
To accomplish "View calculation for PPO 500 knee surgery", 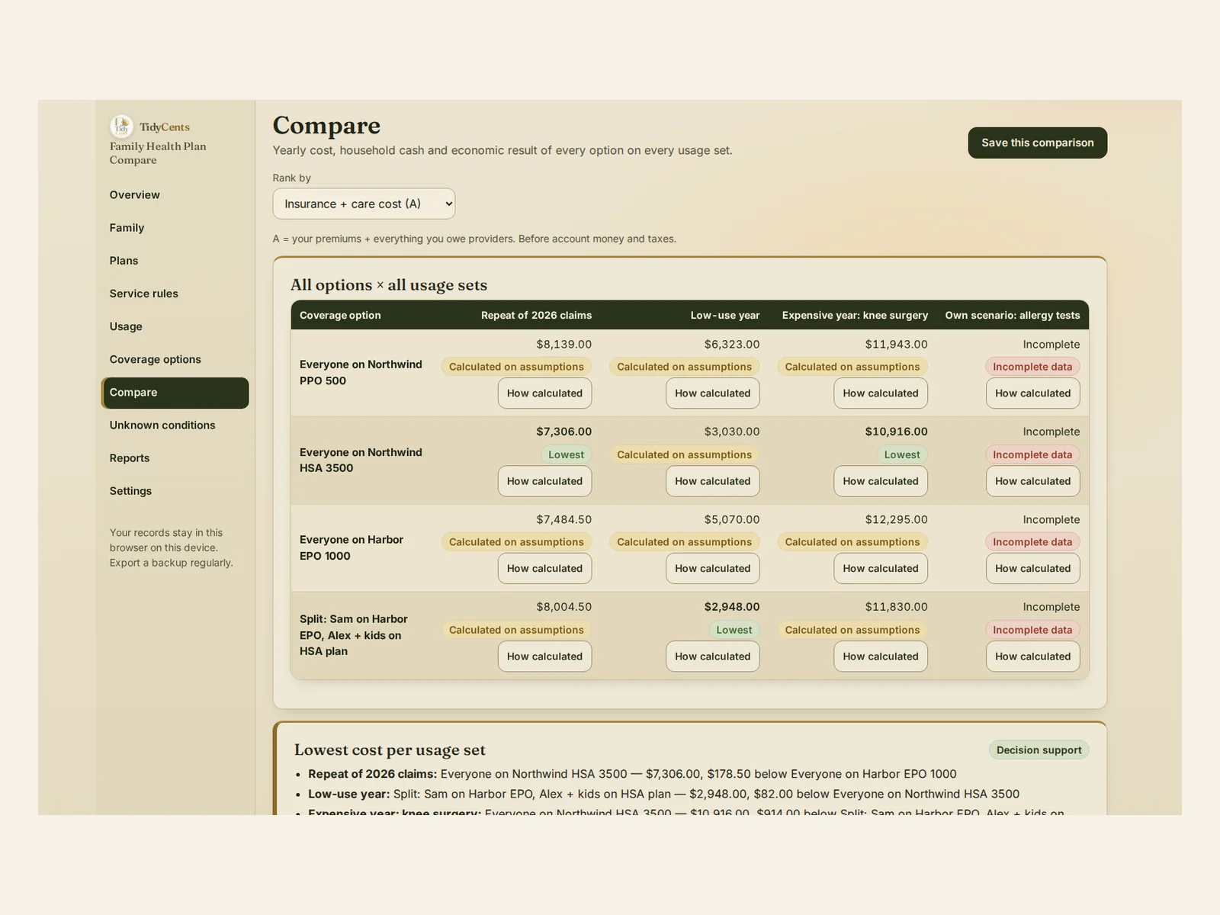I will (x=881, y=393).
